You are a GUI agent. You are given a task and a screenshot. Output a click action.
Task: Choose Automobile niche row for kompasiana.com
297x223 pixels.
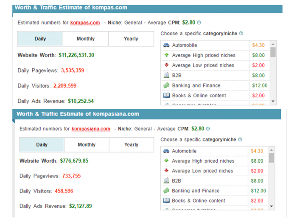click(214, 151)
